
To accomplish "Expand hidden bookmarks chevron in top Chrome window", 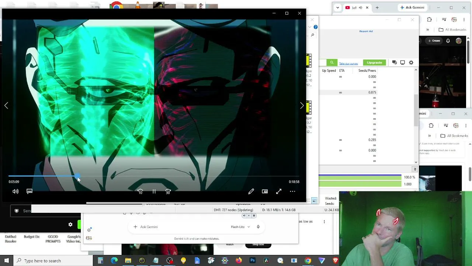I will [428, 30].
